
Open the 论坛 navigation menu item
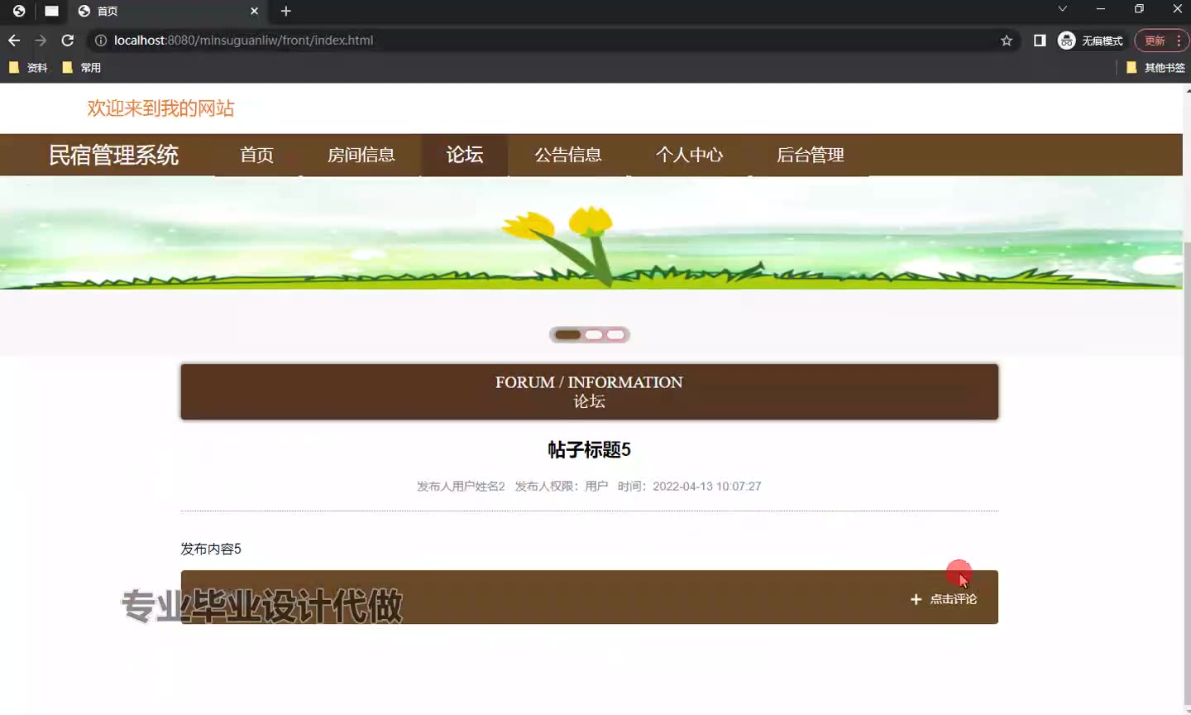pyautogui.click(x=465, y=155)
